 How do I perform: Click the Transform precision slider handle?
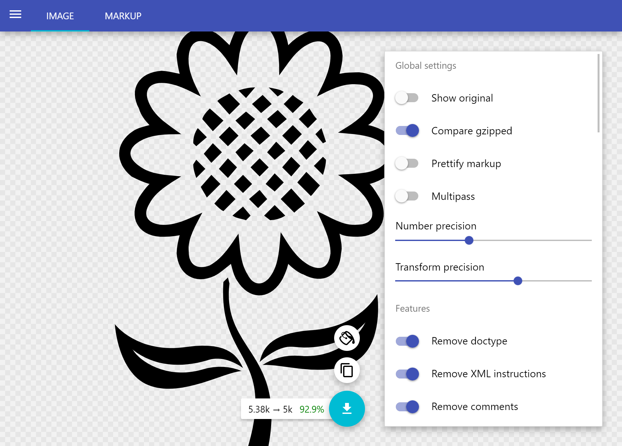[518, 281]
